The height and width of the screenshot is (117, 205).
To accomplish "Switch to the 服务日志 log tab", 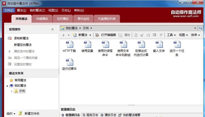I will pos(91,115).
